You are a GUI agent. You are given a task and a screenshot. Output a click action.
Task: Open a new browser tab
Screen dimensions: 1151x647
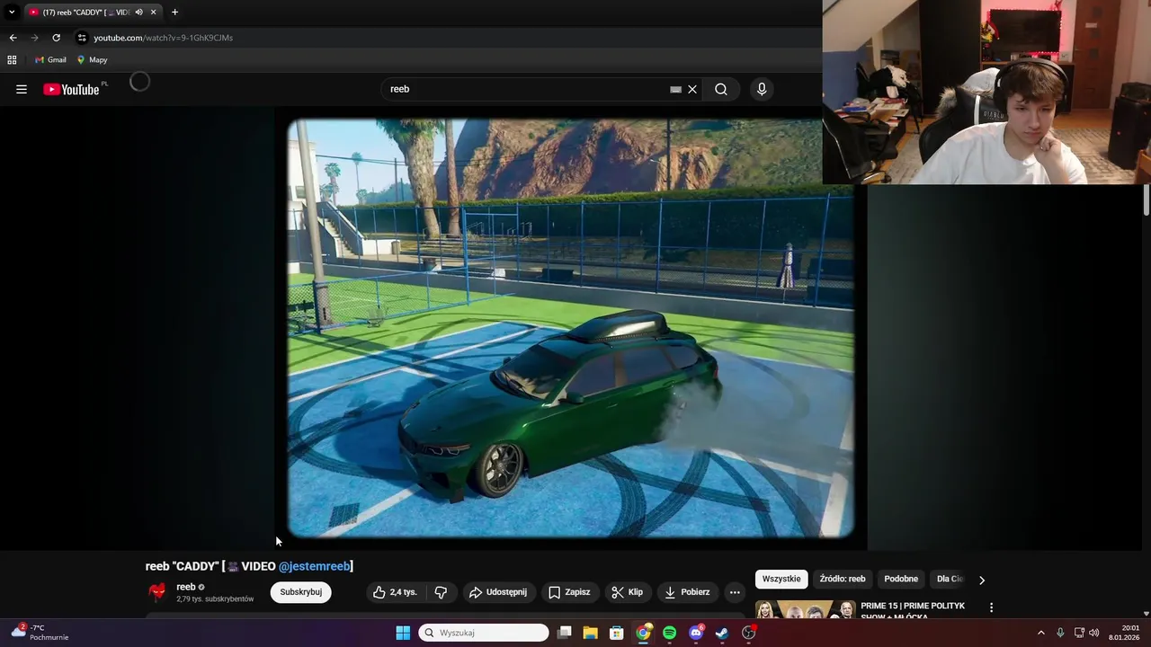(174, 12)
